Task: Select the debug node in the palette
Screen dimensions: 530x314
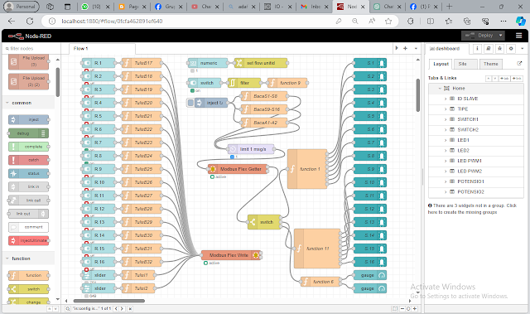Action: click(x=29, y=133)
